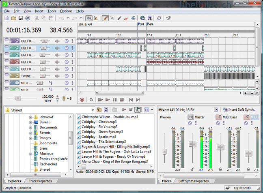Viewport: 263px width, 193px height.
Task: Adjust the project tempo slider
Action: click(x=18, y=99)
